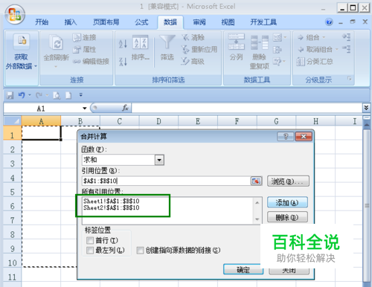Screen dimensions: 372x287
Task: Enable the Top row (首行) checkbox
Action: tap(90, 240)
